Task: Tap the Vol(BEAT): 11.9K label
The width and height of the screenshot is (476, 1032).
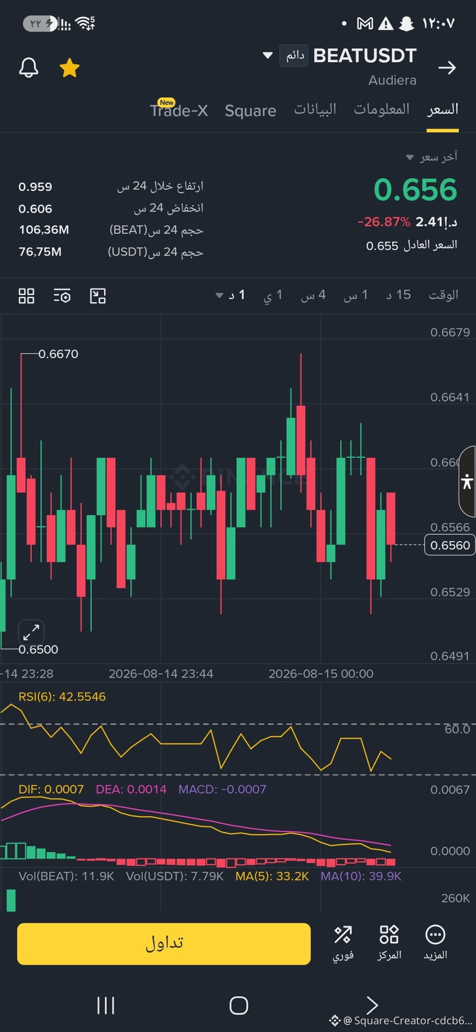Action: tap(66, 876)
